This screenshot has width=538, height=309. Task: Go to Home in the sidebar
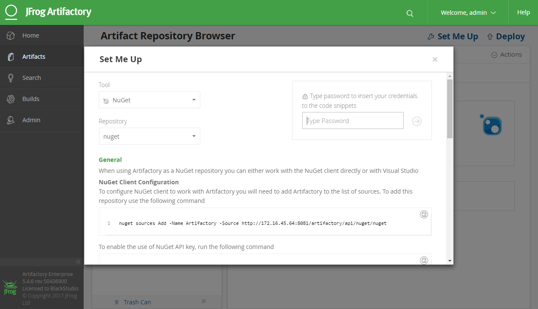(x=30, y=36)
